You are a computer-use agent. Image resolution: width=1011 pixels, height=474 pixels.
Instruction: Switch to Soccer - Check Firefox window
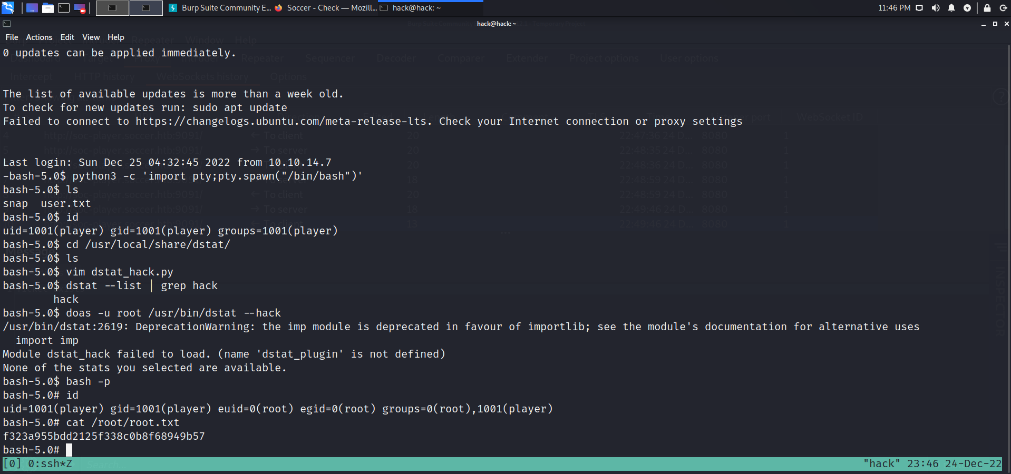click(x=326, y=8)
